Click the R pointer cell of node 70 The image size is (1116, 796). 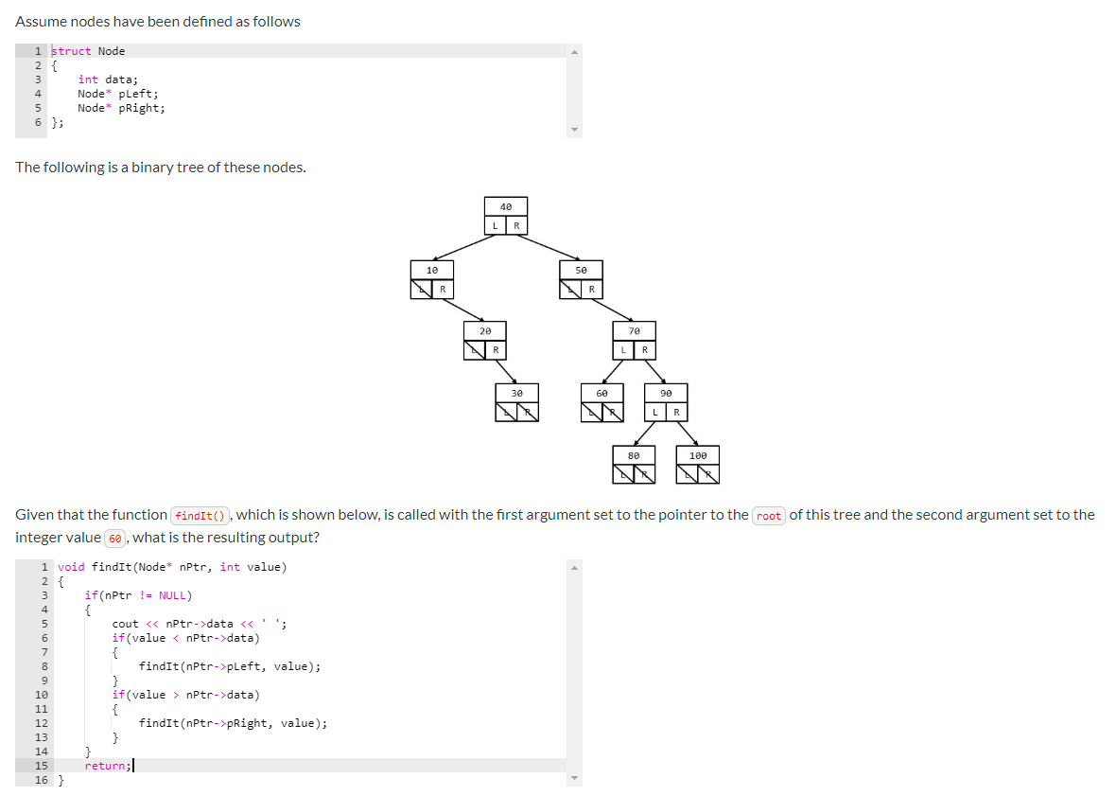[645, 349]
